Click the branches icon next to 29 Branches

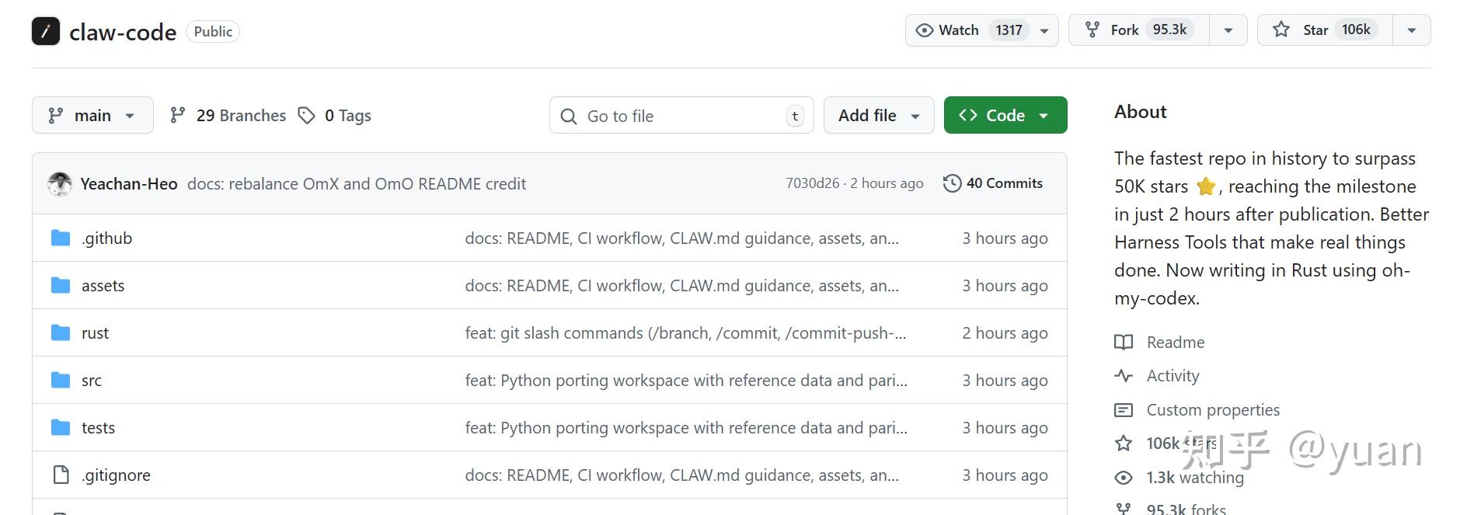(x=178, y=115)
